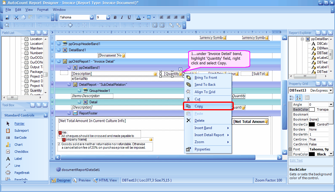Open background color dropdown arrow
This screenshot has width=335, height=192.
pos(154,17)
